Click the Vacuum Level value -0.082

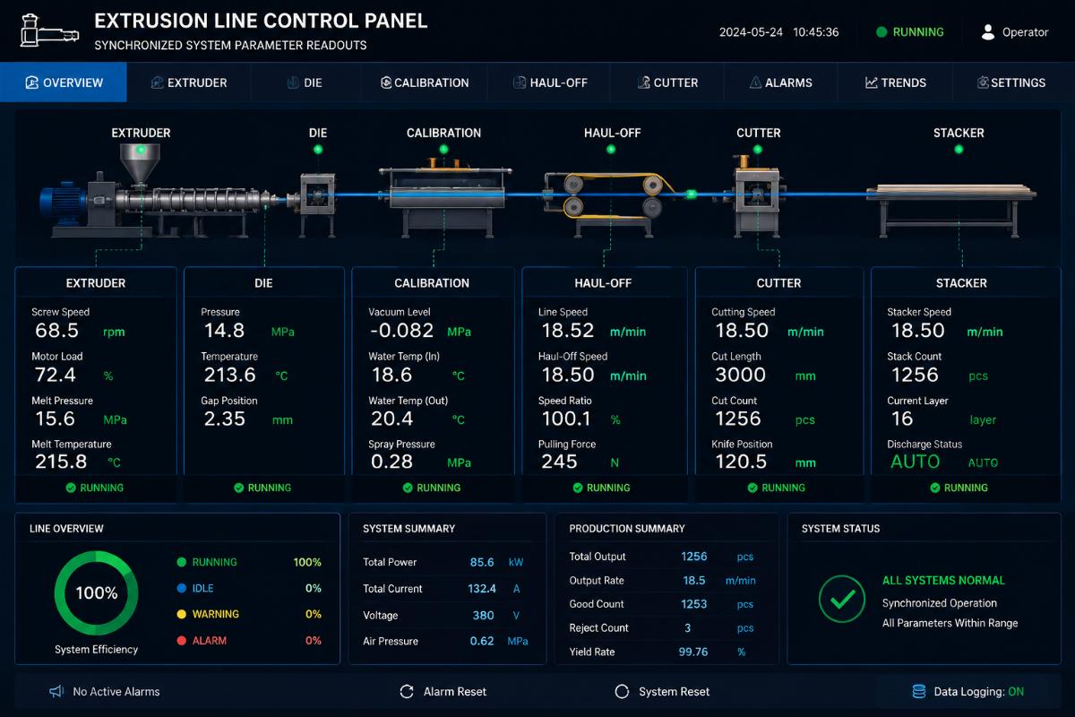click(x=402, y=331)
